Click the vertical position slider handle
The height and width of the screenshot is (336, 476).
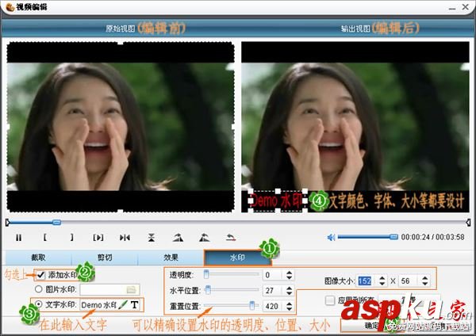252,305
